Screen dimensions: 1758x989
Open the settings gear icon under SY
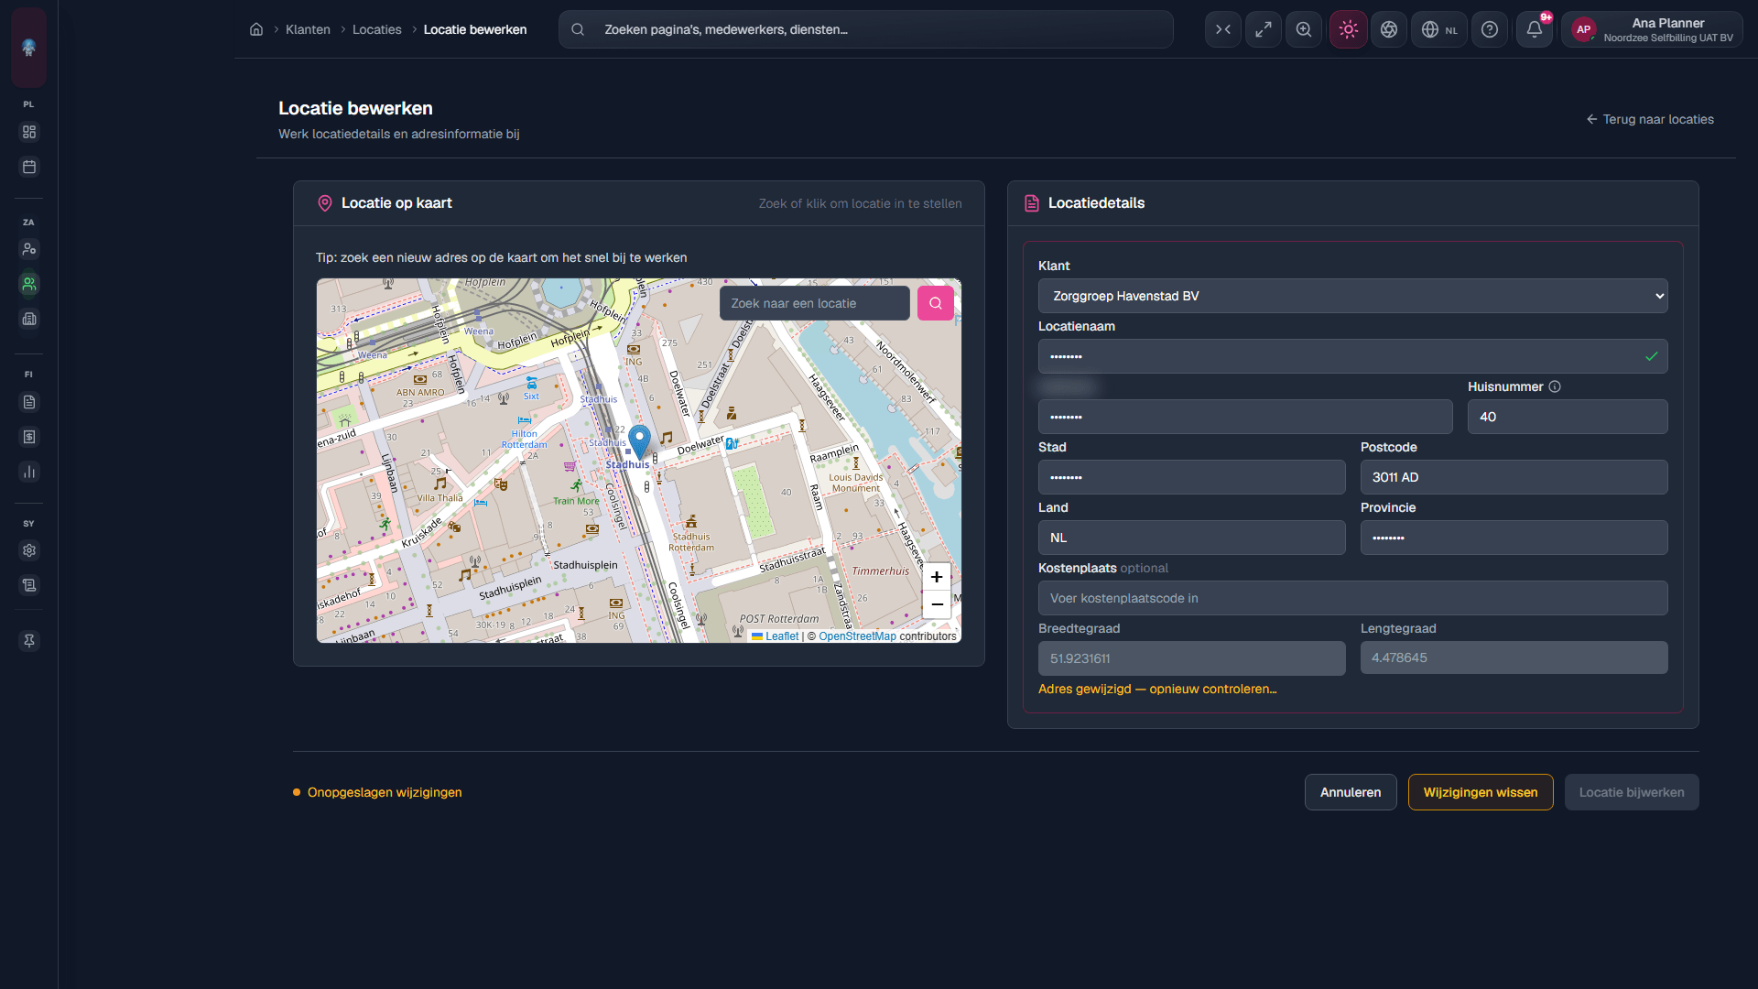pos(29,550)
